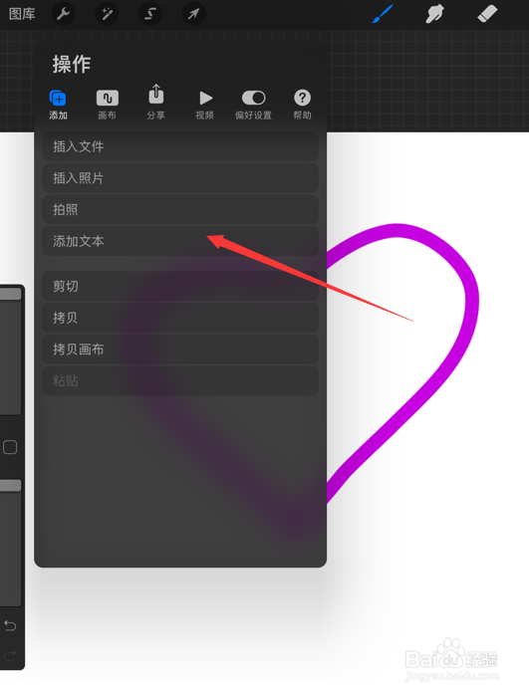The height and width of the screenshot is (694, 529).
Task: Switch to the 分享 tab
Action: [x=155, y=103]
